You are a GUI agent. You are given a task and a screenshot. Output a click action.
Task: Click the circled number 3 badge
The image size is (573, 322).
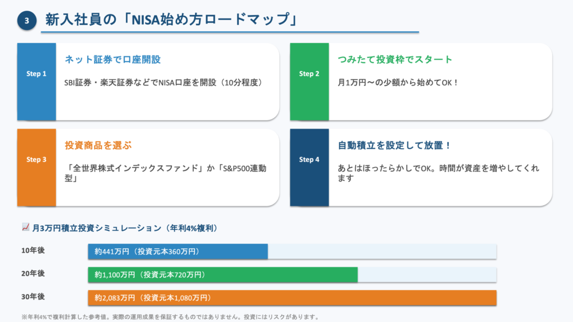pyautogui.click(x=26, y=21)
